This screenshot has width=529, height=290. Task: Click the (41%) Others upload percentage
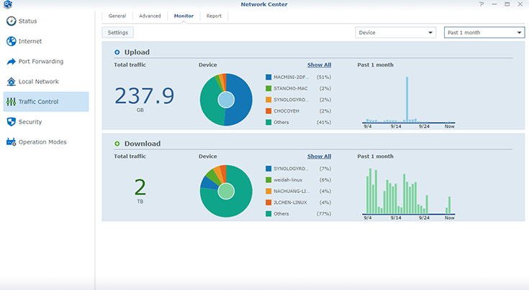324,122
